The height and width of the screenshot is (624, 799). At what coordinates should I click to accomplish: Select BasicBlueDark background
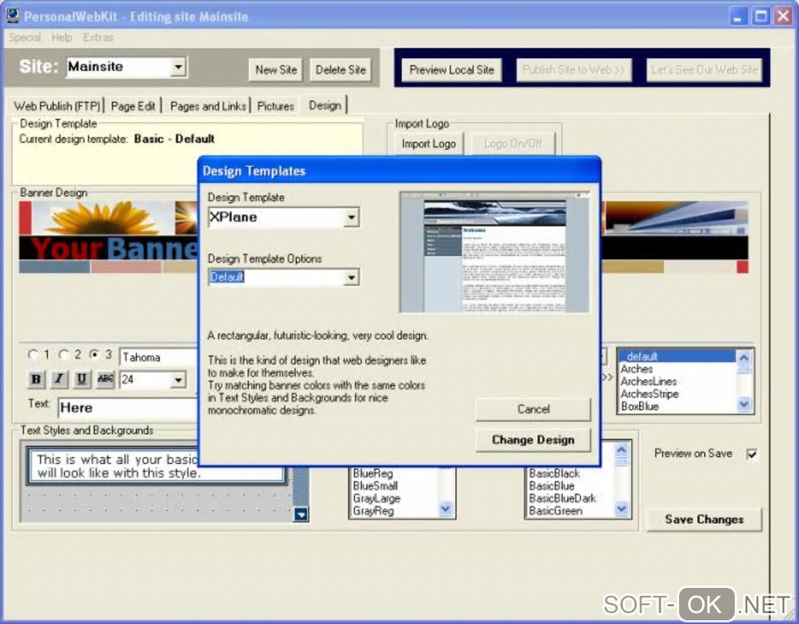point(569,499)
